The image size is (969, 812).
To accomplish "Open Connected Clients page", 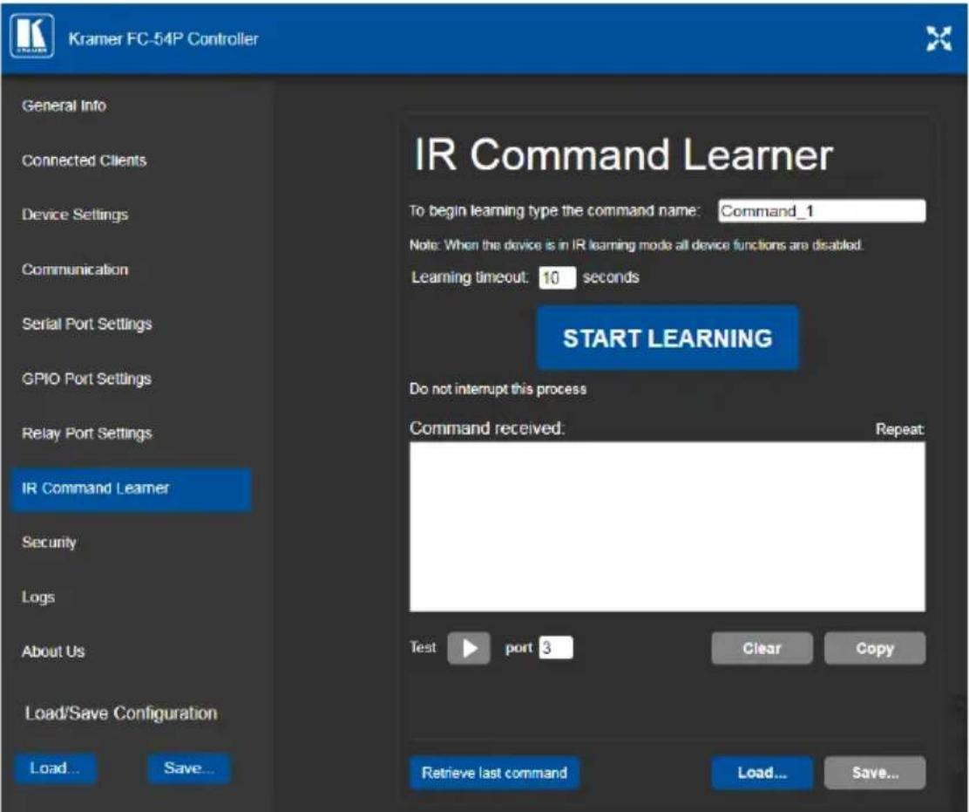I will click(84, 160).
